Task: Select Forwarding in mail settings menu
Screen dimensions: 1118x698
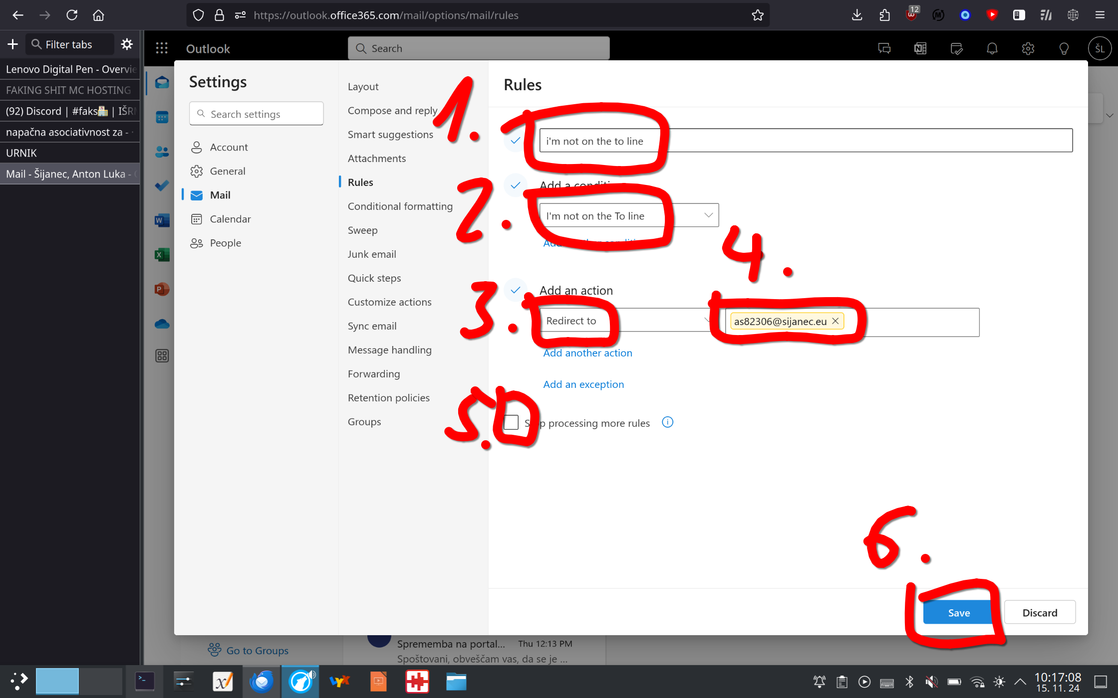Action: click(373, 374)
